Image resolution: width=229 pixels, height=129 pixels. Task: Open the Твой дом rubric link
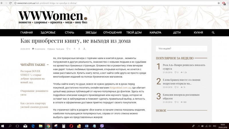tap(60, 49)
